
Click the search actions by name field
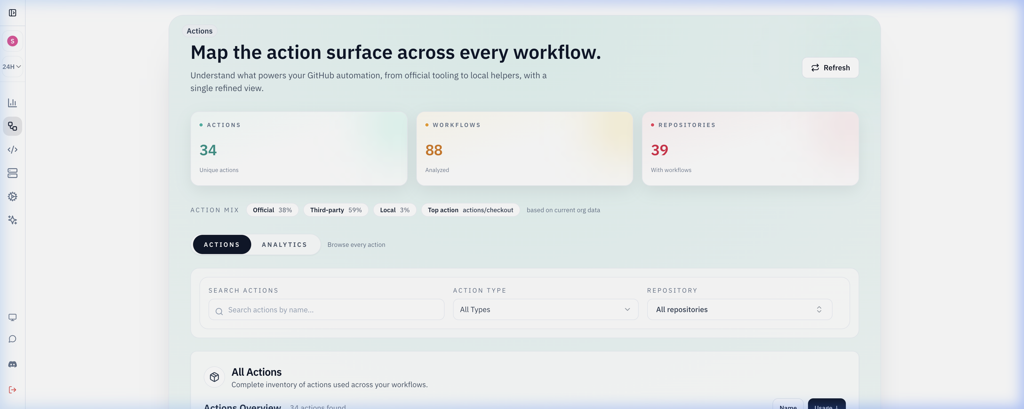point(326,309)
